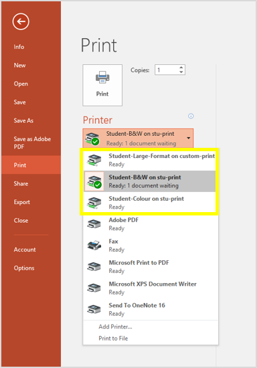This screenshot has height=368, width=257.
Task: Open Options from the sidebar
Action: (24, 268)
